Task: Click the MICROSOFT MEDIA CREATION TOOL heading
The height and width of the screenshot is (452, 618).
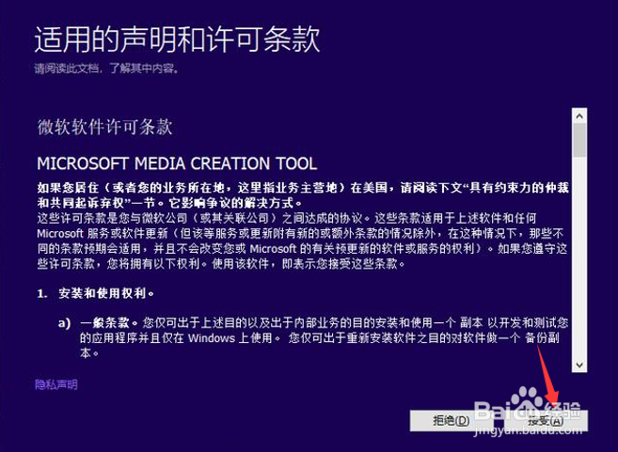Action: click(177, 164)
